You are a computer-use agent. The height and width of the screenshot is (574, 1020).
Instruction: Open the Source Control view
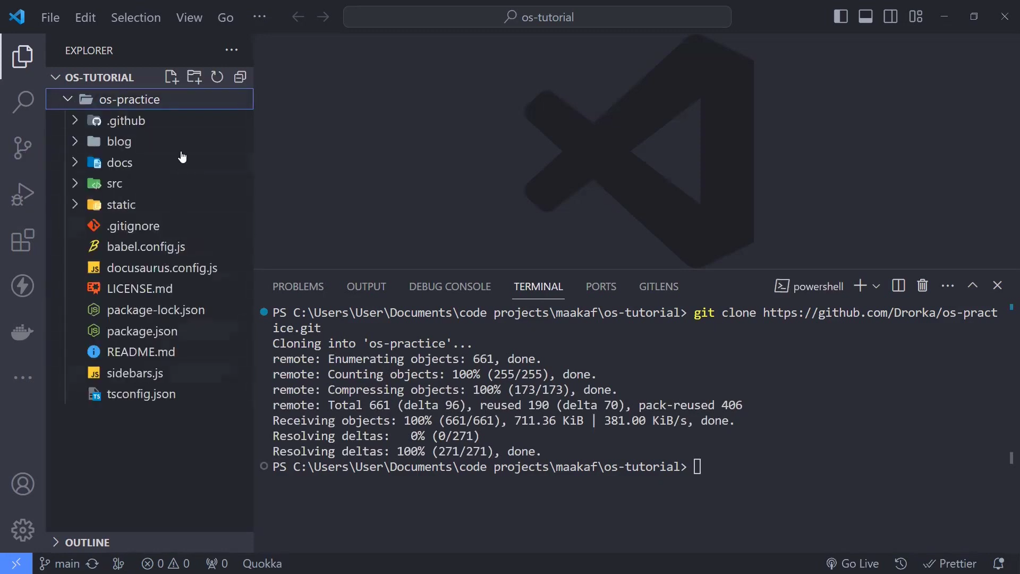(x=22, y=148)
